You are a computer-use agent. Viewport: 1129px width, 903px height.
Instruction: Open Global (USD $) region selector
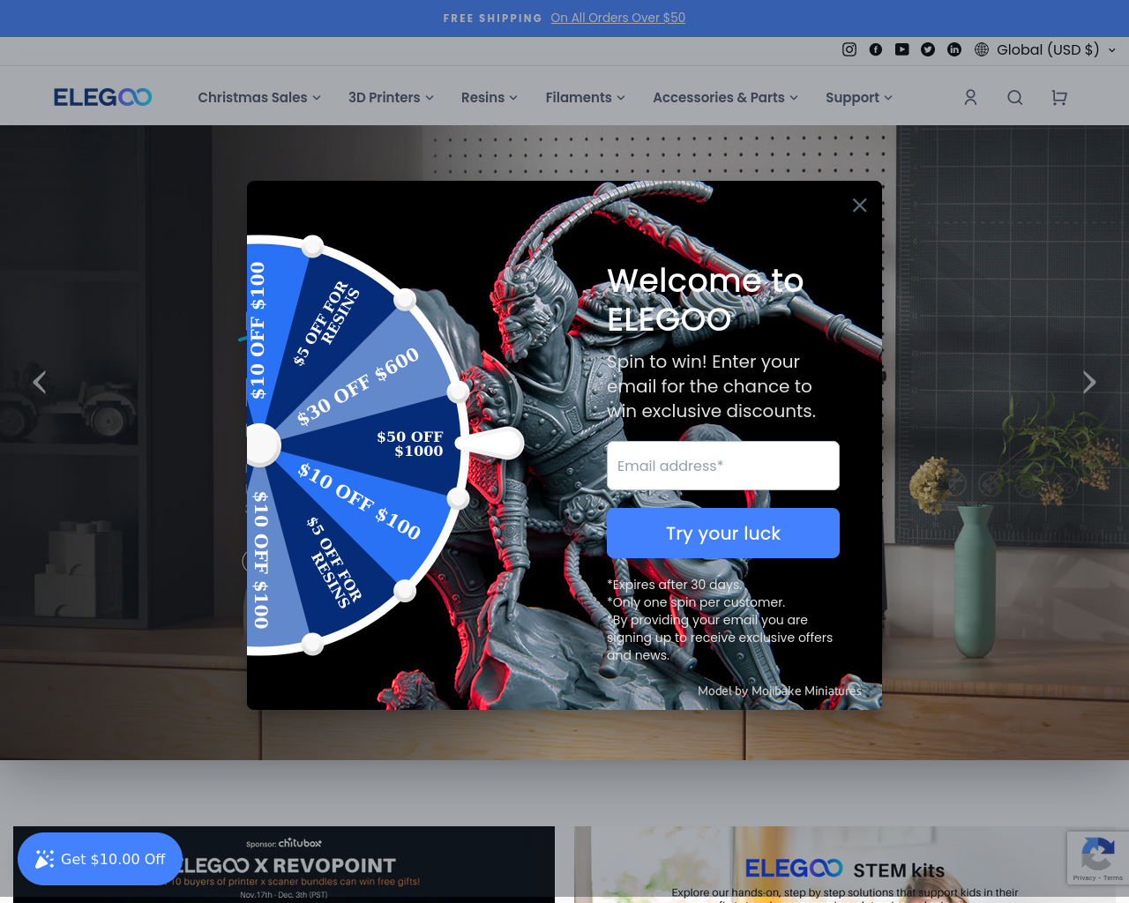[x=1045, y=49]
